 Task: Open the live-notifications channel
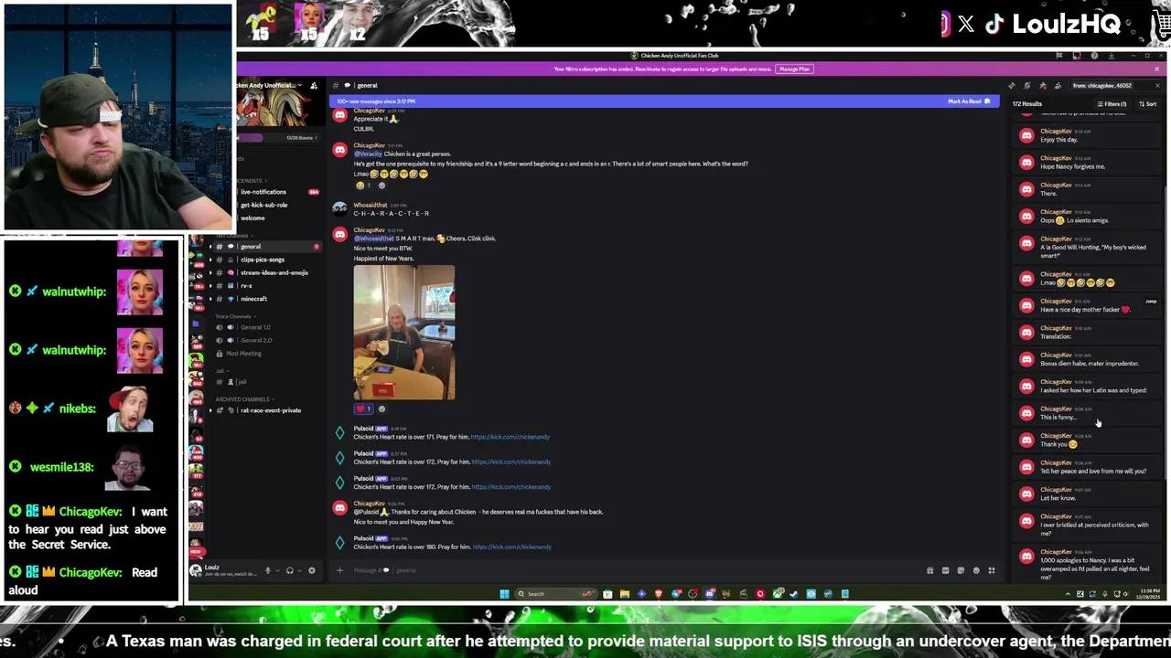pyautogui.click(x=263, y=192)
